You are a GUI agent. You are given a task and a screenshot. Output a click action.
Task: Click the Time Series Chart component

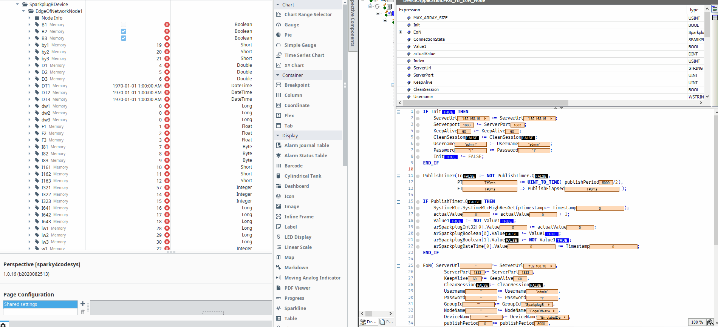[304, 55]
